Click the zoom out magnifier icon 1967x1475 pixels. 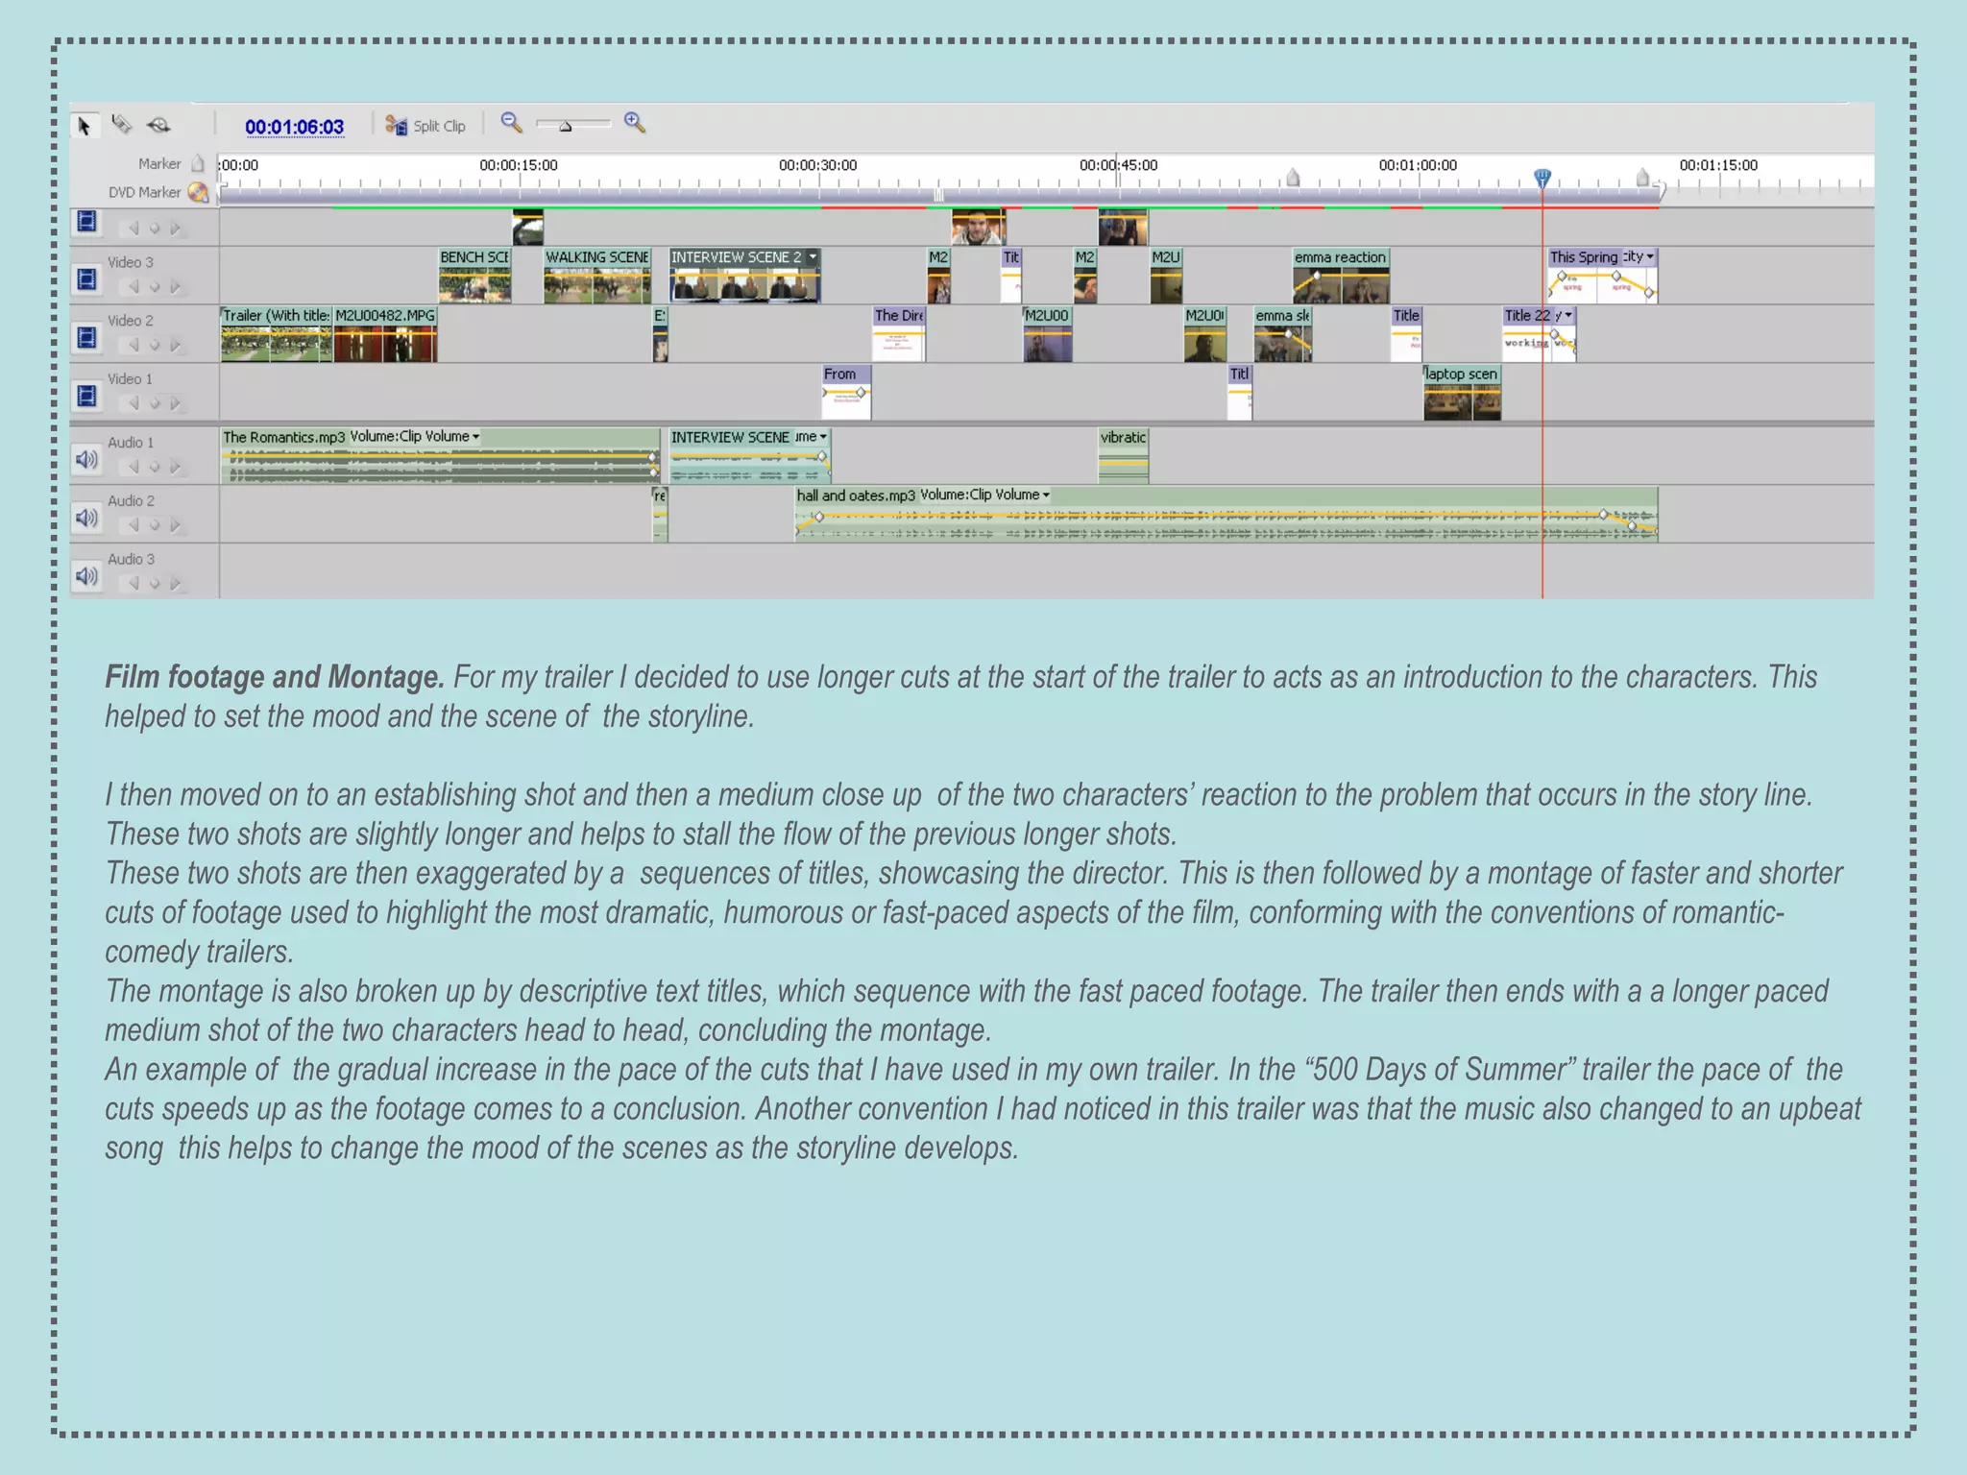[x=511, y=123]
